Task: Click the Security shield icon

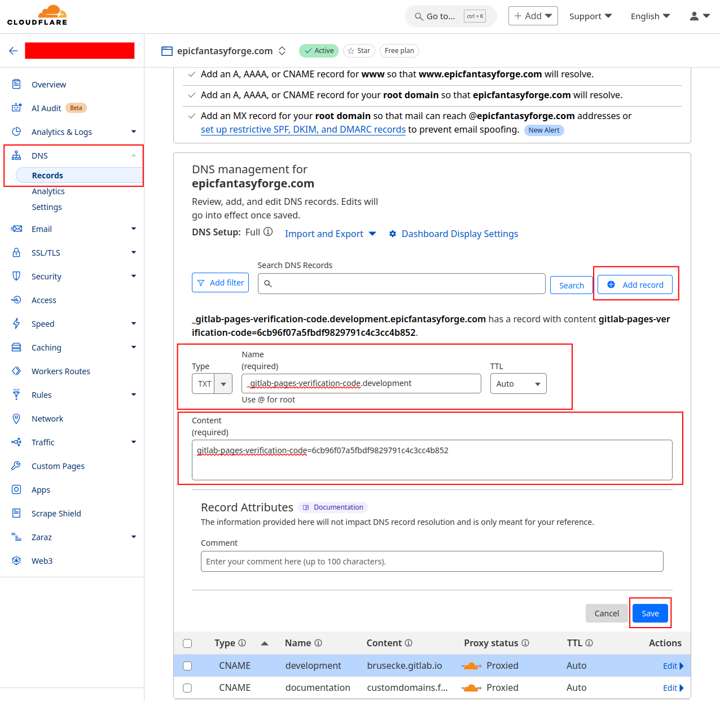Action: [16, 276]
